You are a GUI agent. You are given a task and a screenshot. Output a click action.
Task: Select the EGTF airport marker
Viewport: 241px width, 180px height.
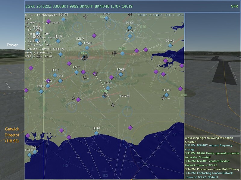coord(77,72)
